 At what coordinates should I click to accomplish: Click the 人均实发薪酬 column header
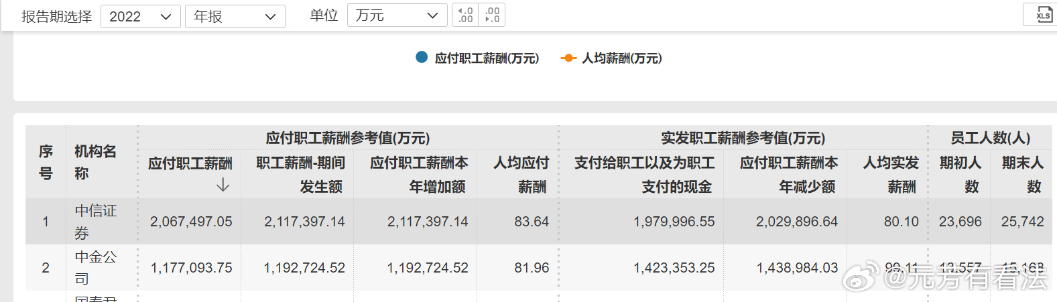coord(891,174)
